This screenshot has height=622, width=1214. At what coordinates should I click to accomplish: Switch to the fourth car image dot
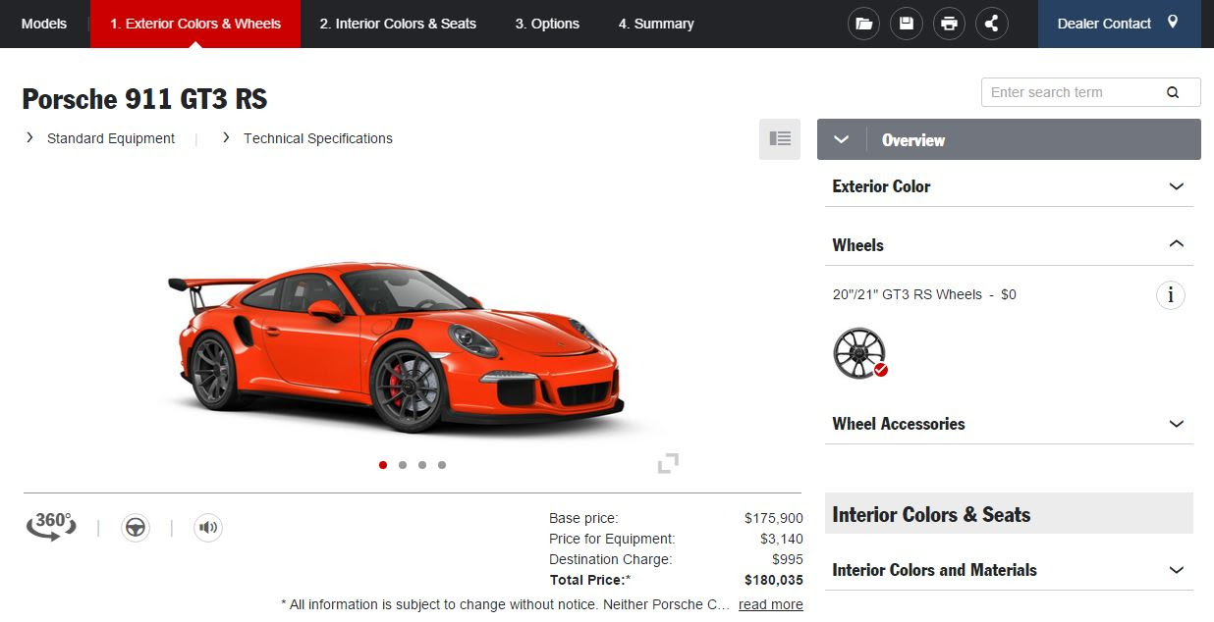(442, 465)
